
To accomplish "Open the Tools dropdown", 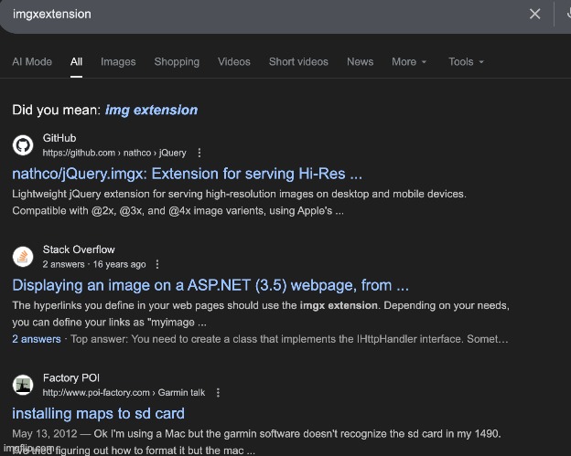I will (466, 62).
